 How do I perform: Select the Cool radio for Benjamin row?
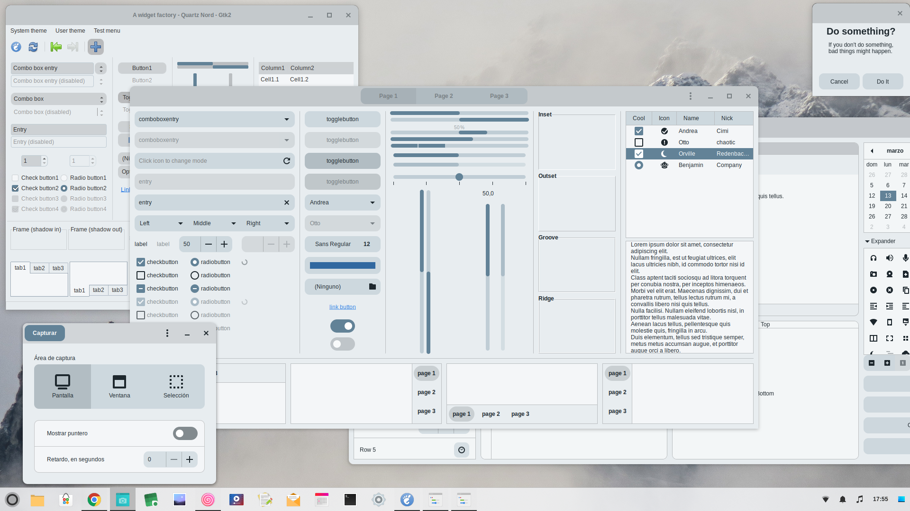pyautogui.click(x=639, y=165)
